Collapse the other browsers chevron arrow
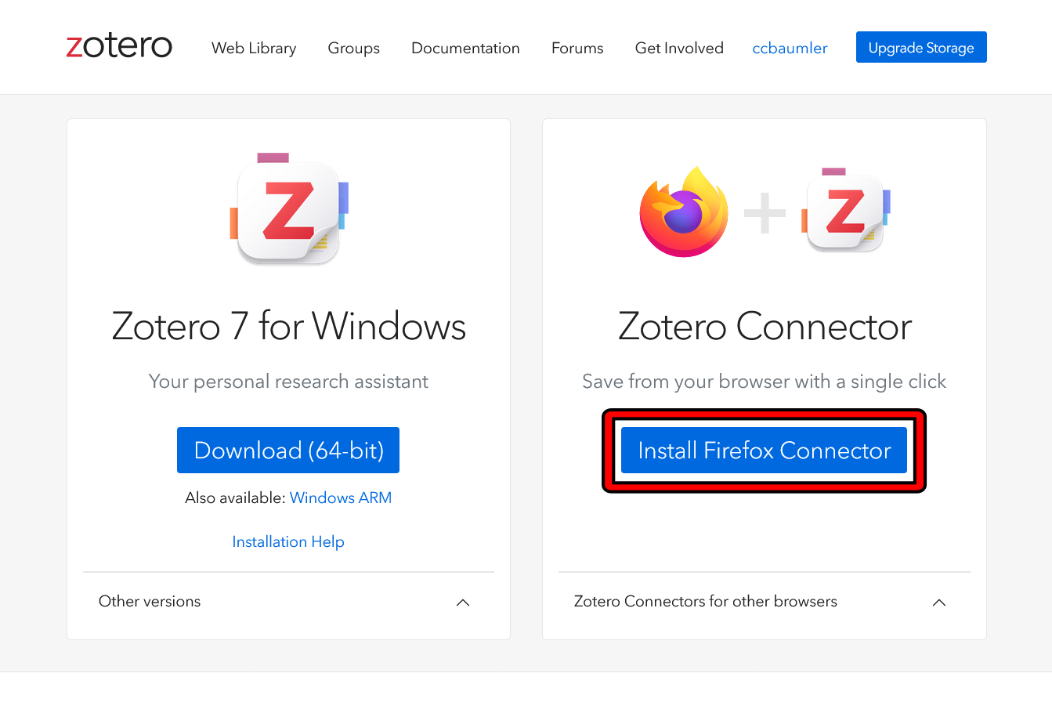Viewport: 1052px width, 713px height. [939, 603]
